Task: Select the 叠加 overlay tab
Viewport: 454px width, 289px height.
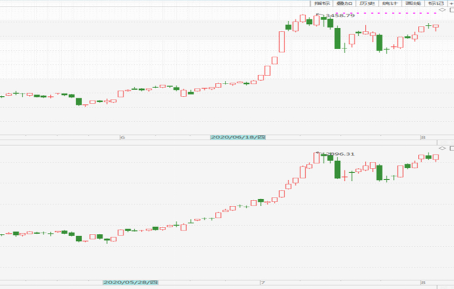Action: click(344, 3)
